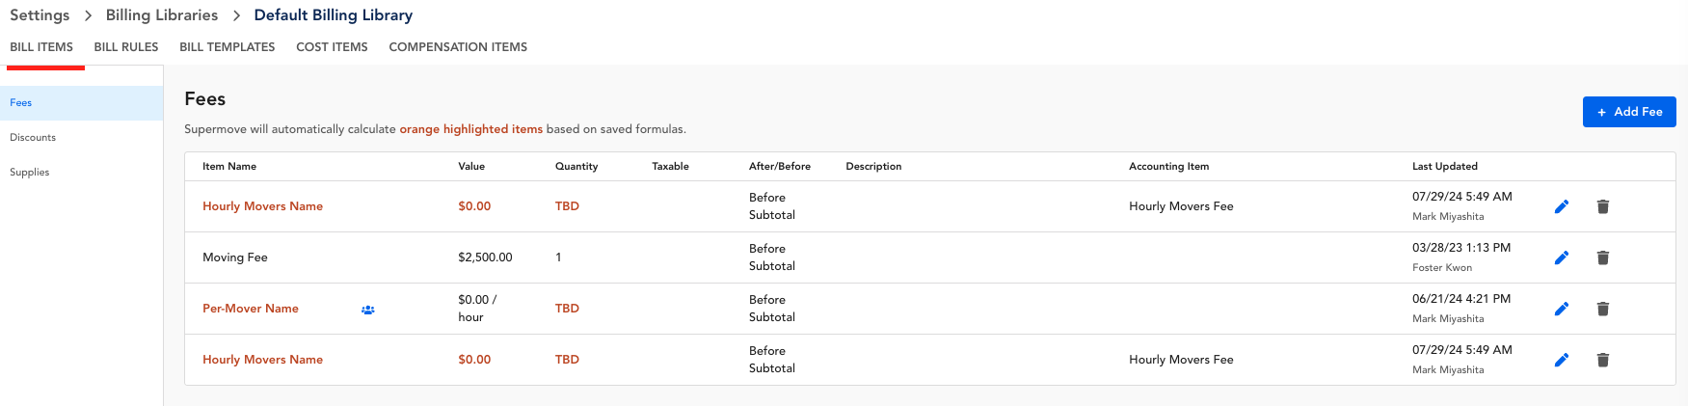1688x406 pixels.
Task: Click the people icon beside Per-Mover Name
Action: 368,310
